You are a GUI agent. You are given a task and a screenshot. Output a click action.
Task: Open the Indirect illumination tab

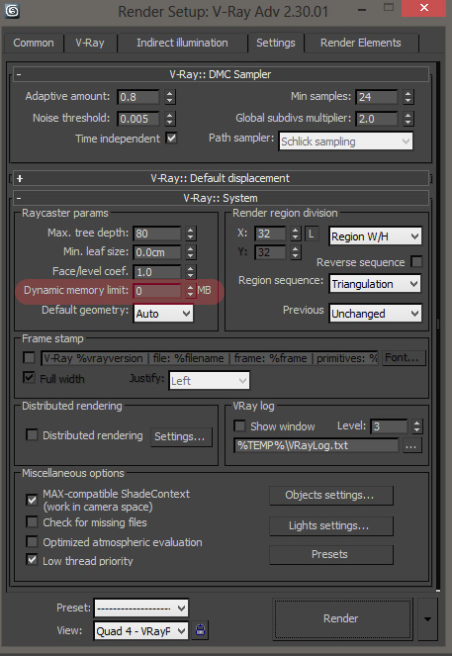tap(182, 43)
